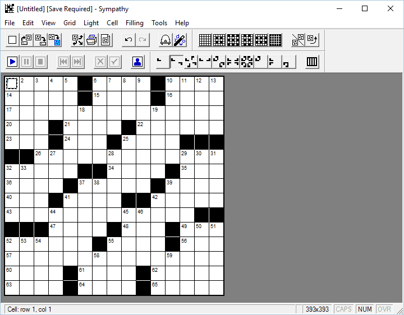Toggle the pressed two-way rotational symmetry button
Image resolution: width=404 pixels, height=315 pixels.
point(177,62)
